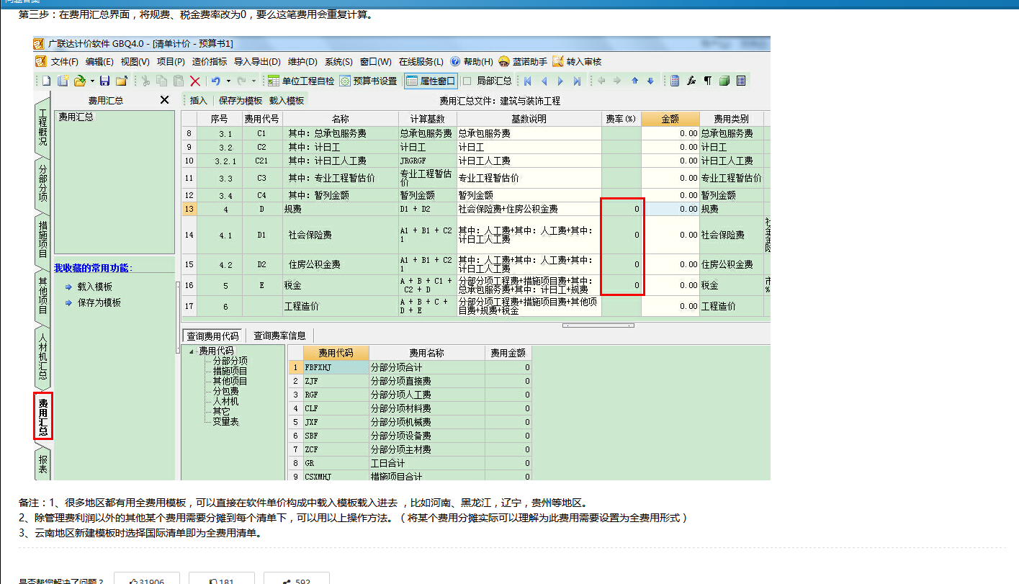This screenshot has height=584, width=1019.
Task: Jump to first record navigation icon
Action: pyautogui.click(x=527, y=81)
